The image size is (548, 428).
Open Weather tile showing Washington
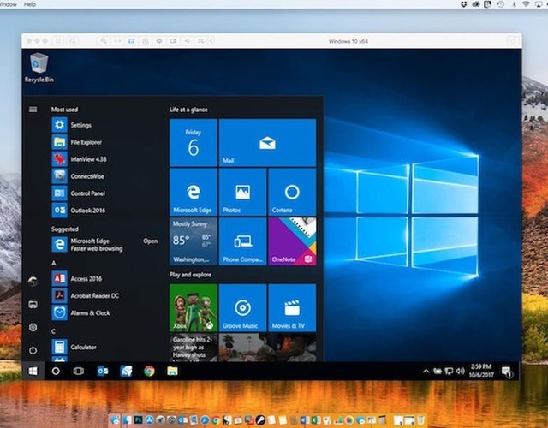194,241
